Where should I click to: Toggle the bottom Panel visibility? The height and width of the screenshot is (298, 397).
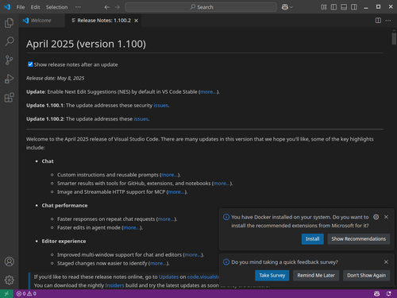(344, 7)
